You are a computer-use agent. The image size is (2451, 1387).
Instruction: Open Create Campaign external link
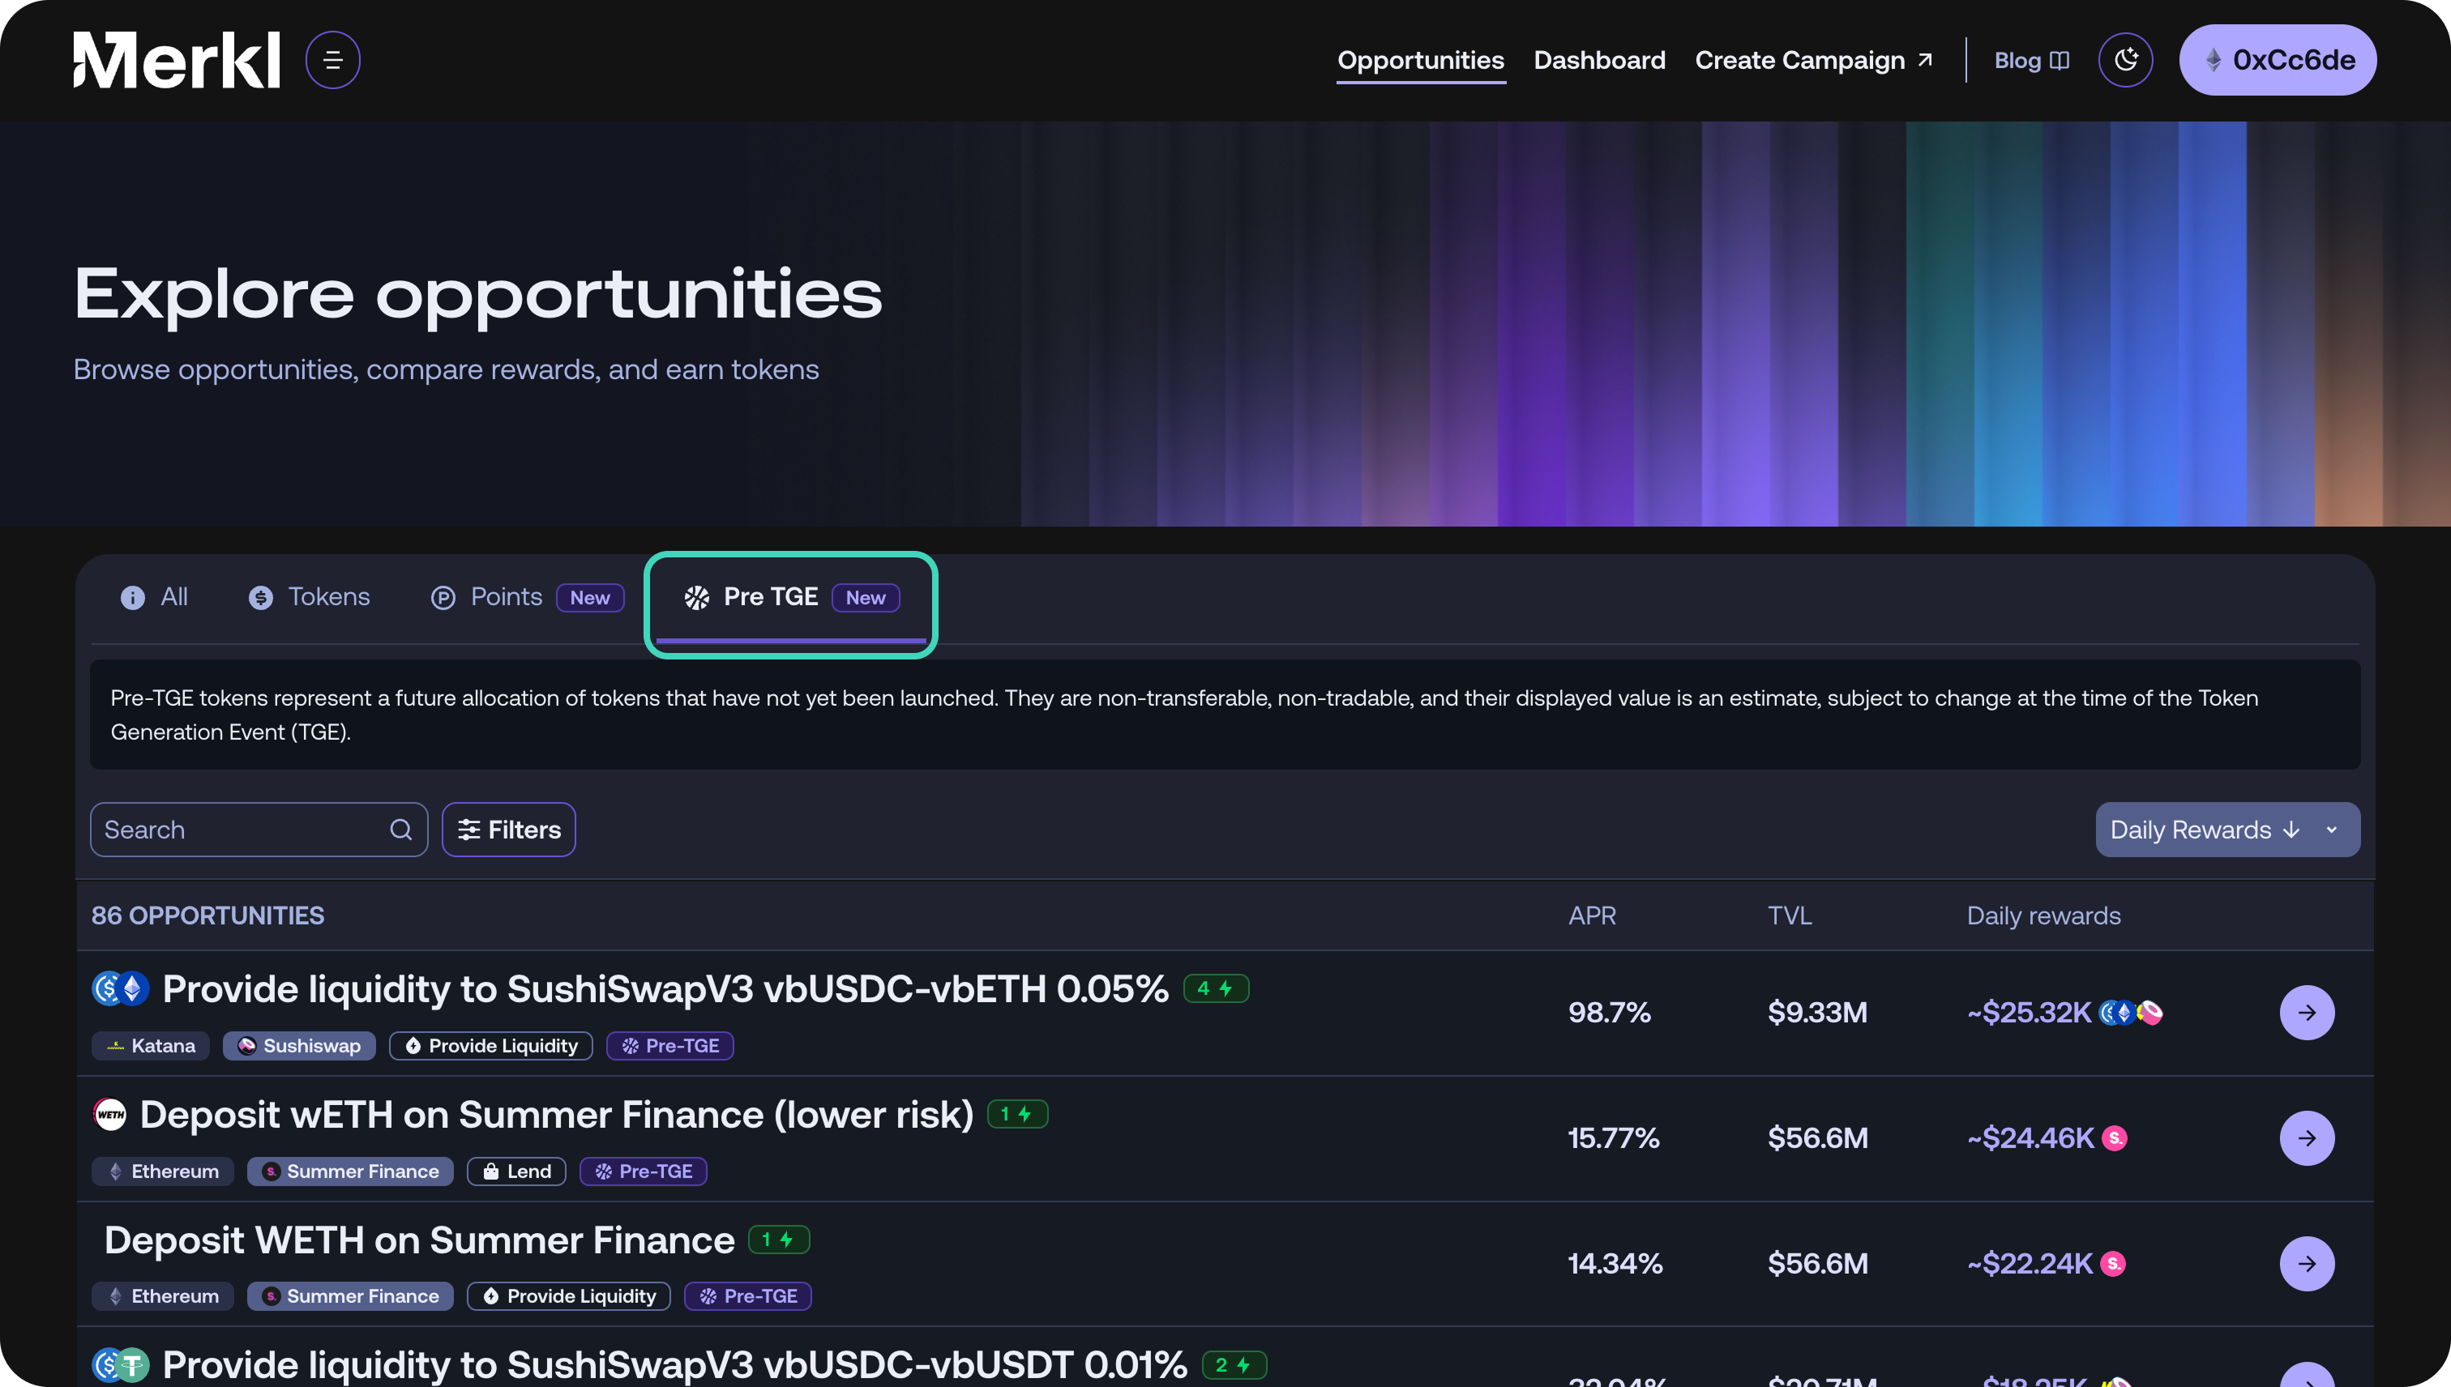pyautogui.click(x=1813, y=60)
